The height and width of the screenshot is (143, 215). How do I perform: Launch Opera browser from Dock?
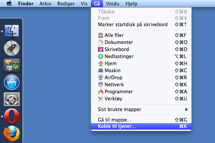(x=12, y=116)
